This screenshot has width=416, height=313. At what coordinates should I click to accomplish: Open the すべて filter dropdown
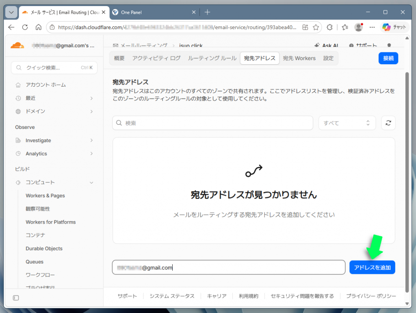347,123
